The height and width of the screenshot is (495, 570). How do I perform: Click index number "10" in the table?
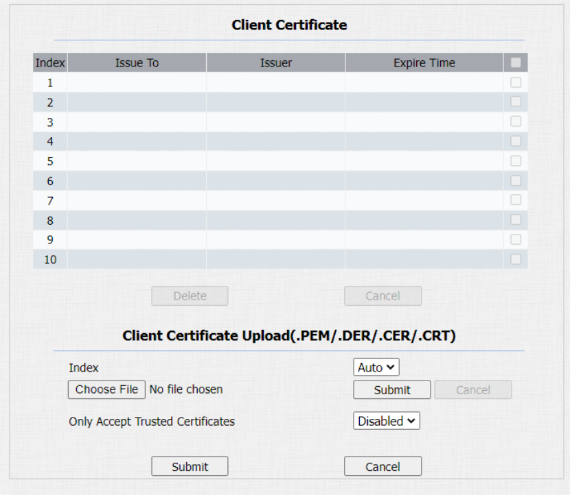tap(50, 259)
